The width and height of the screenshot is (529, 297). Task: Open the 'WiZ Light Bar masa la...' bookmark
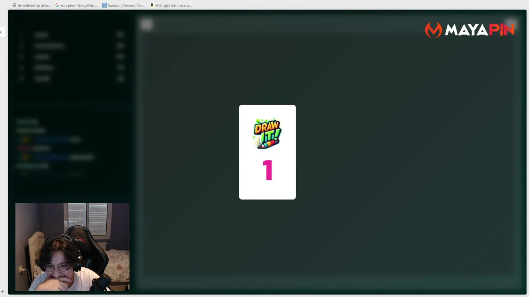(171, 5)
